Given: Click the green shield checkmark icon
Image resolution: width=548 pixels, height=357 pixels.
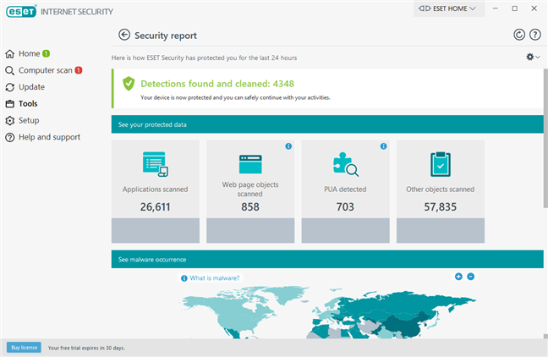Looking at the screenshot, I should pos(129,84).
